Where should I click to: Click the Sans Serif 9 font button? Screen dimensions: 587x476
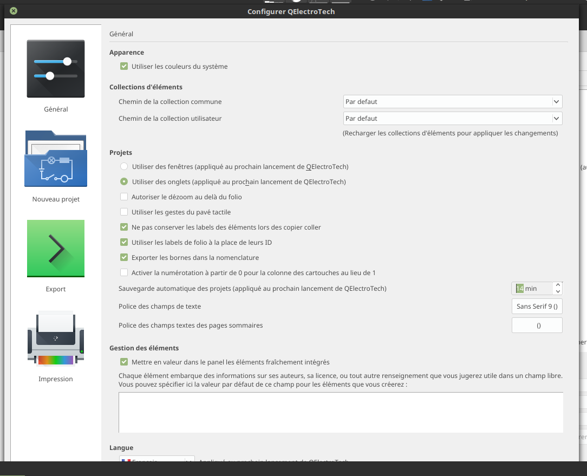coord(537,307)
